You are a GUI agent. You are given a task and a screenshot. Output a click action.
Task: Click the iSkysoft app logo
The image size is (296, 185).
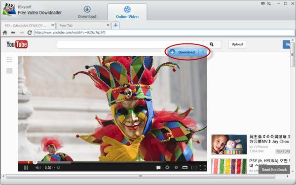coord(9,10)
